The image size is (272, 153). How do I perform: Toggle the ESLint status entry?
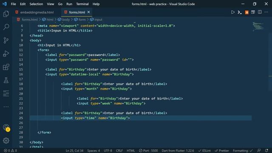(204, 150)
